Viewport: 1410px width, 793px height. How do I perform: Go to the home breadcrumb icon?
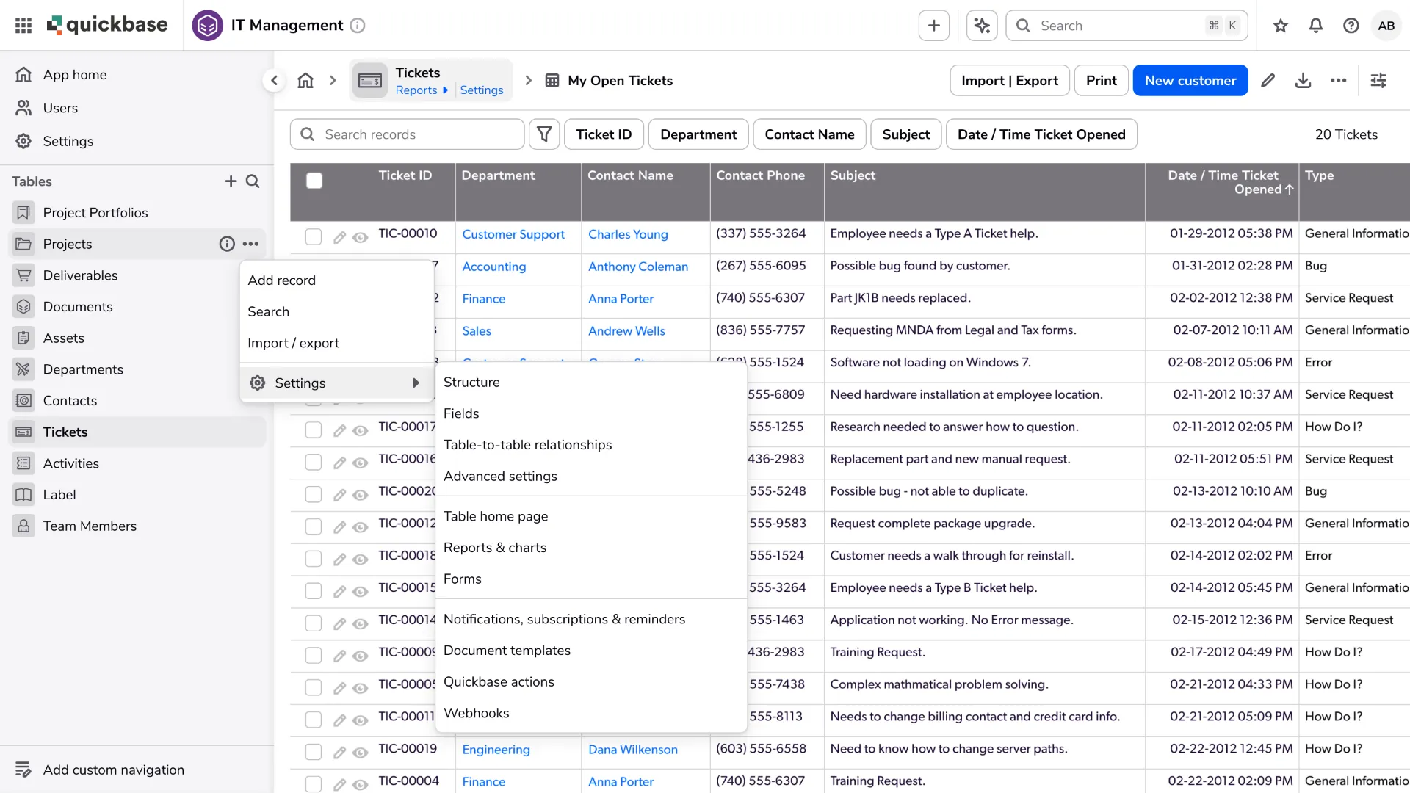point(305,81)
